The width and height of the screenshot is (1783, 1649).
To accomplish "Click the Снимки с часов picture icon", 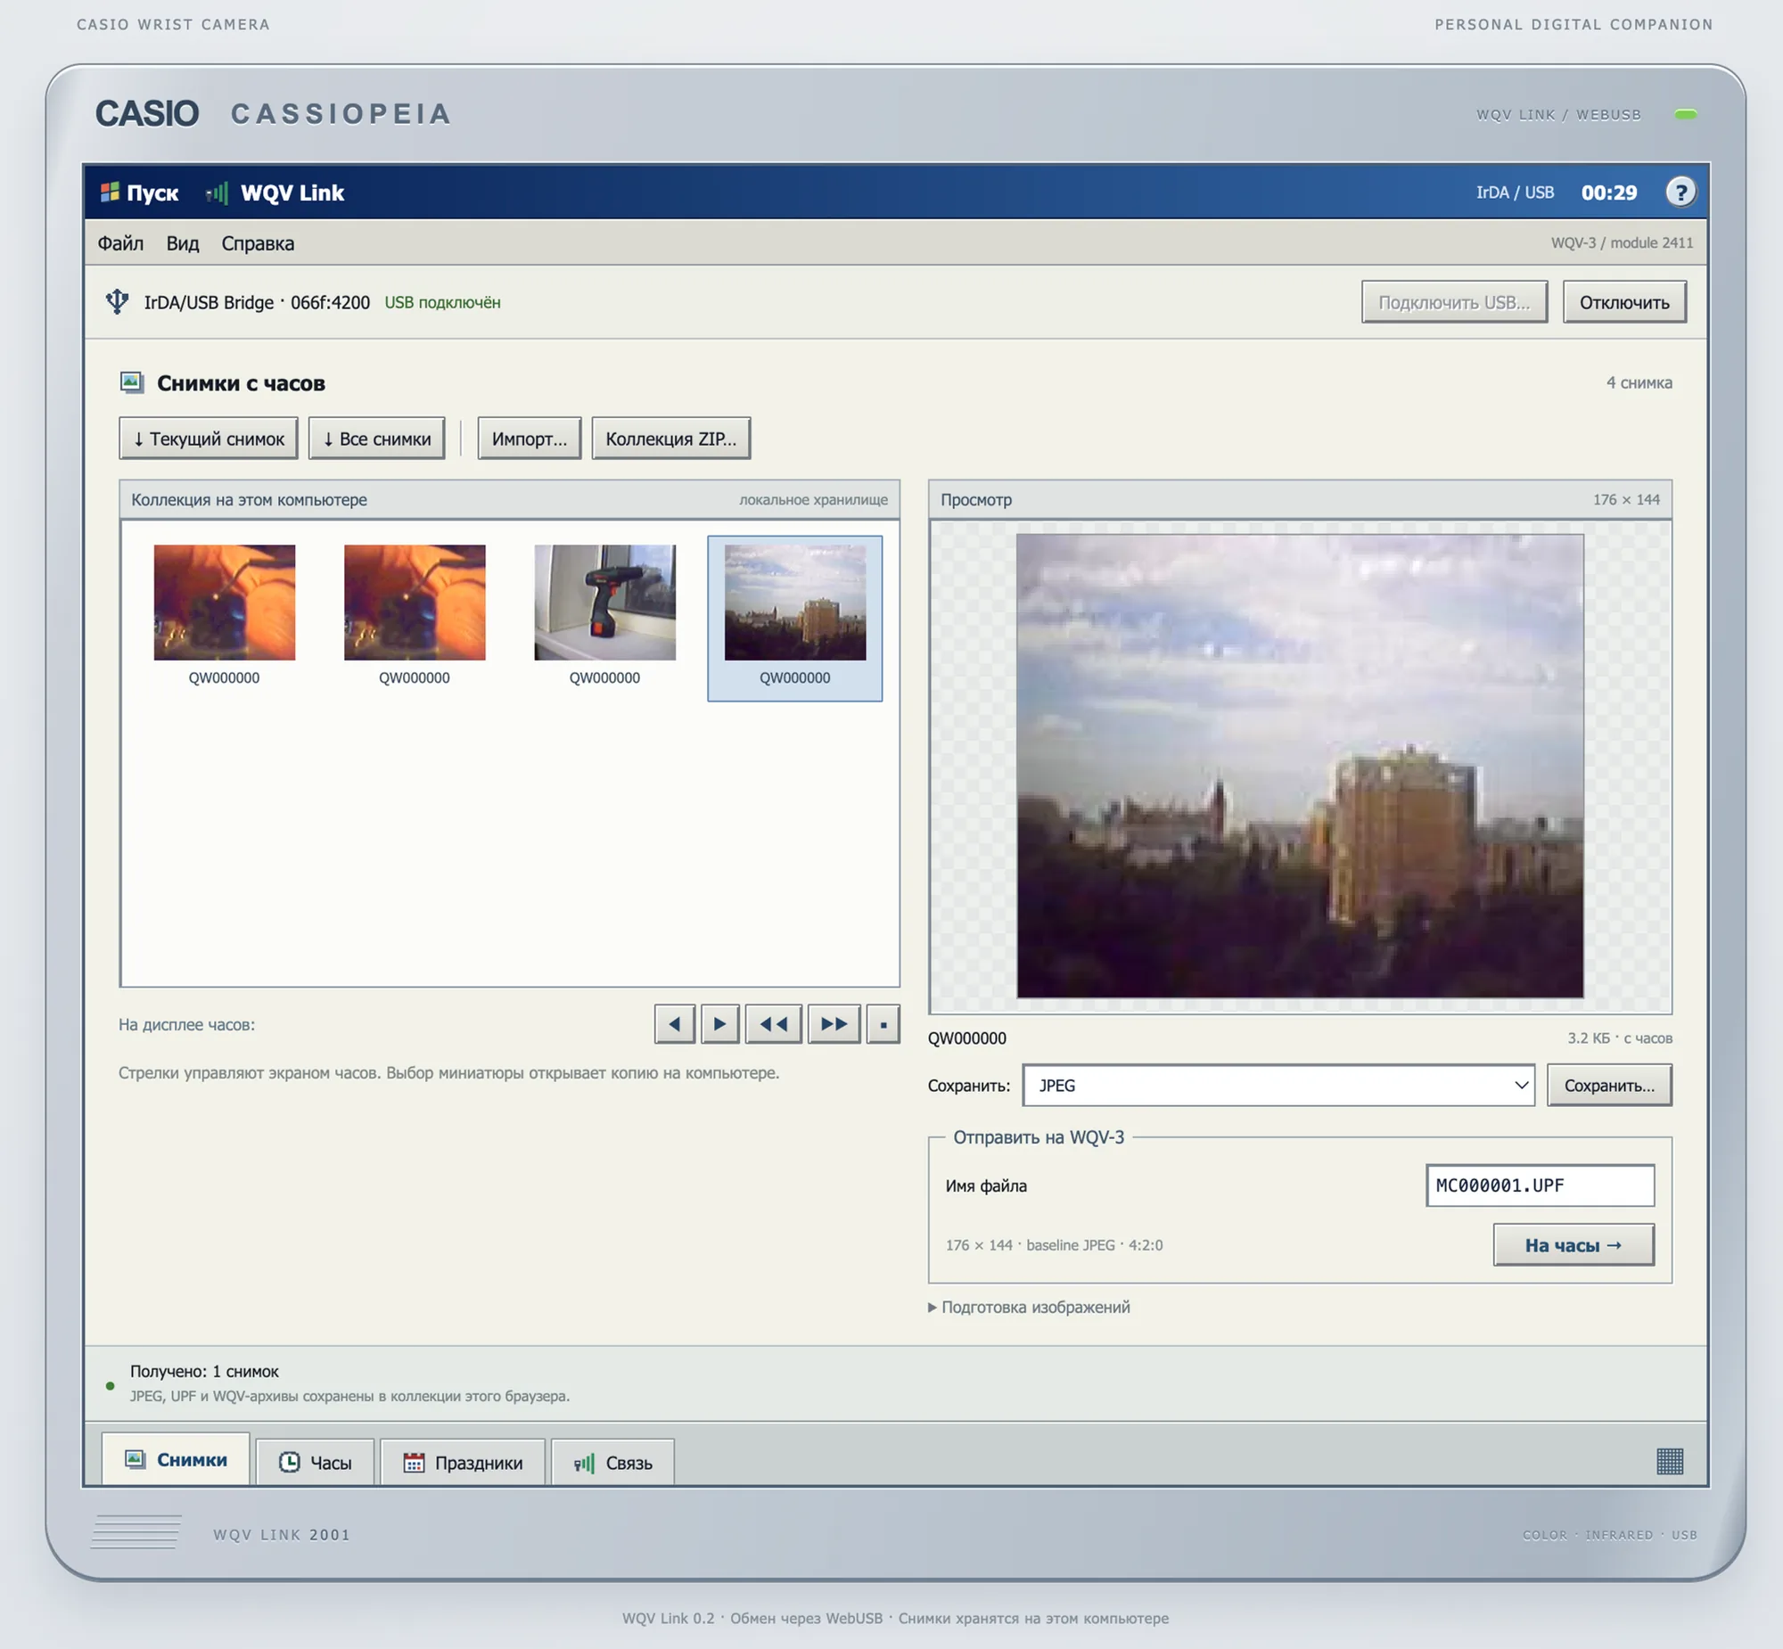I will pos(132,382).
